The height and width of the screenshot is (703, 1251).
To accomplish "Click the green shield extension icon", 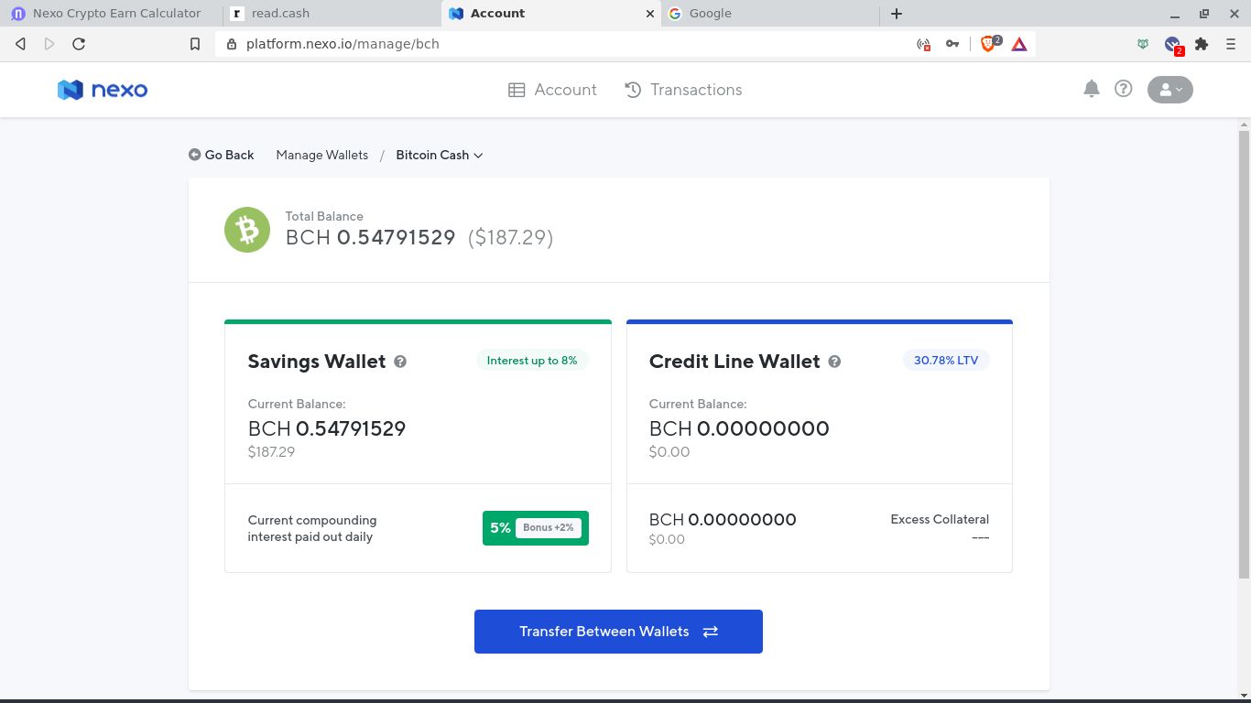I will point(1143,44).
